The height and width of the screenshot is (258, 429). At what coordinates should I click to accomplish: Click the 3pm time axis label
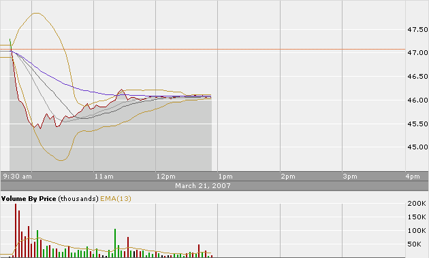(x=350, y=177)
